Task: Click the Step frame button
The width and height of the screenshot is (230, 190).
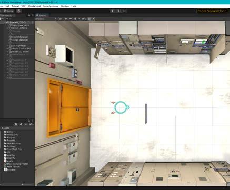Action: tap(124, 11)
